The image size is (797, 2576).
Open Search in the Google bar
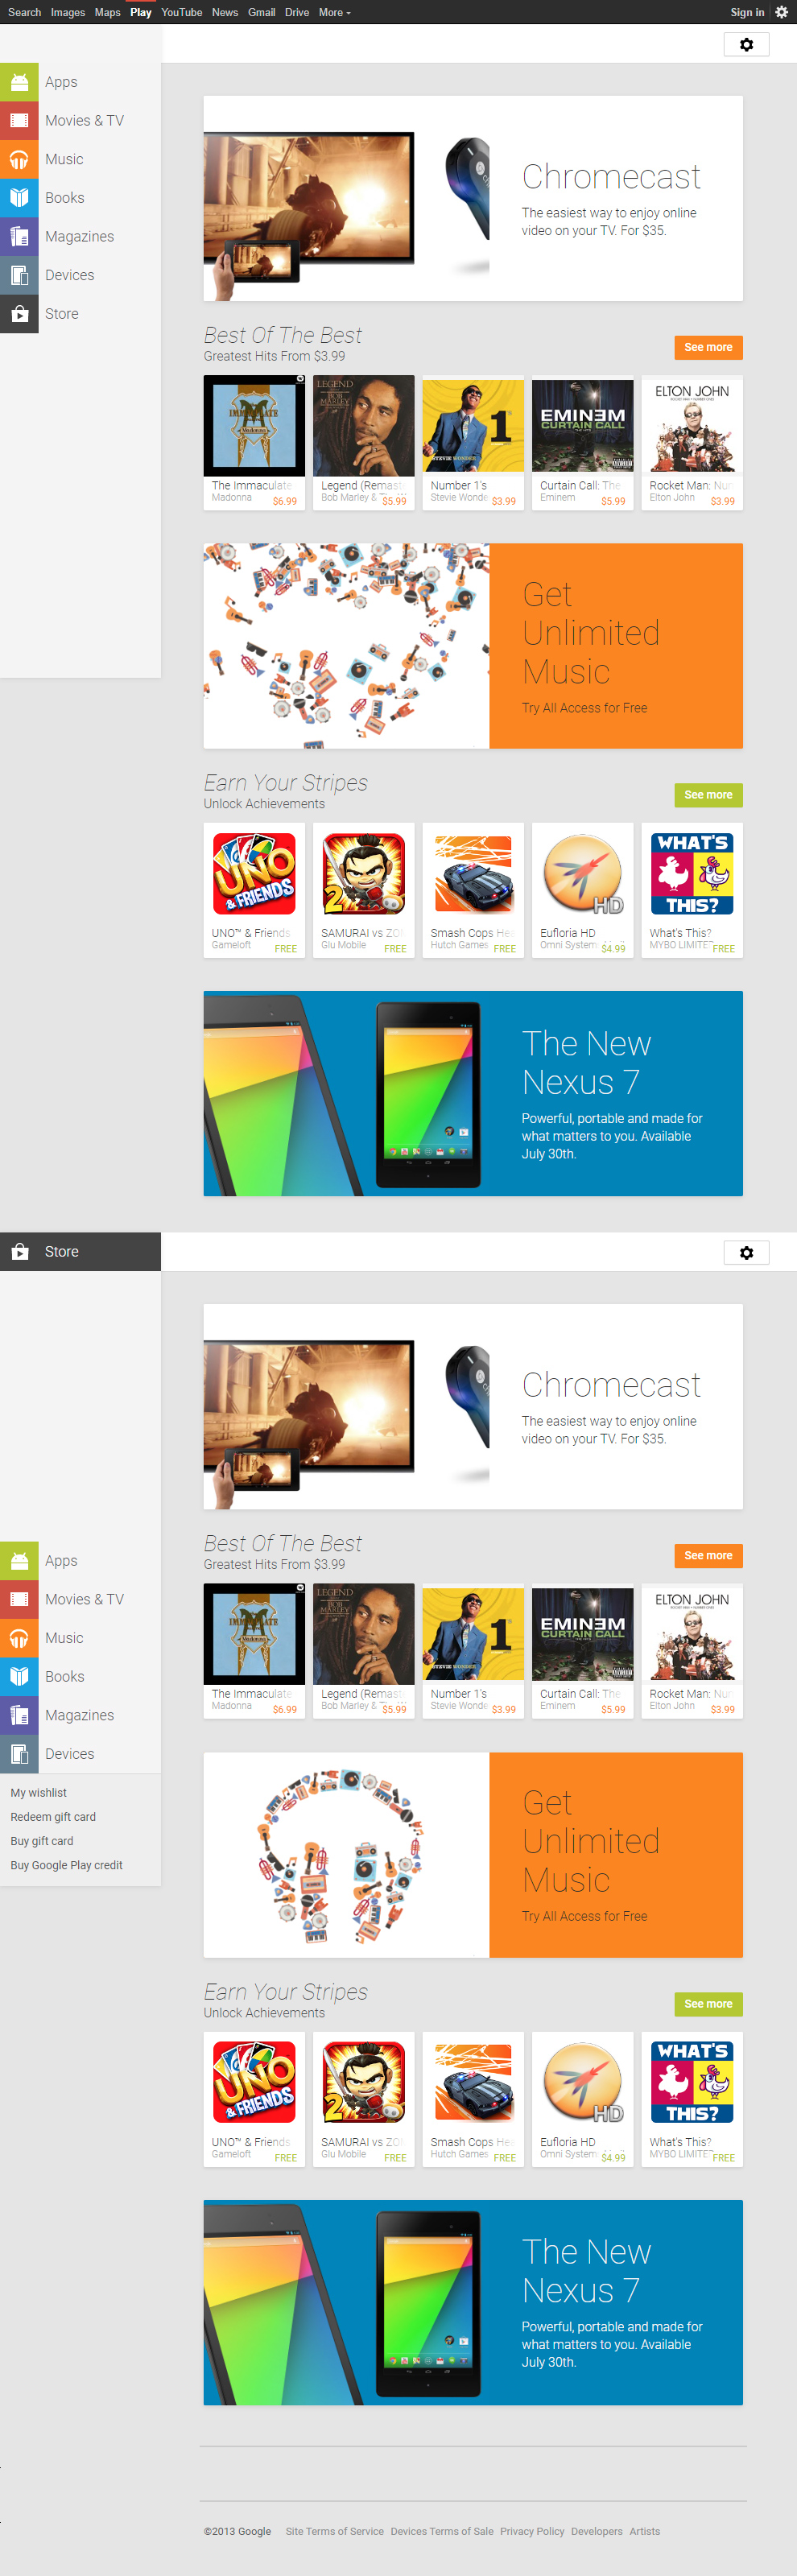(24, 12)
